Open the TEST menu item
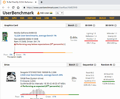Viewport: 120px width, 99px height. coord(112,18)
